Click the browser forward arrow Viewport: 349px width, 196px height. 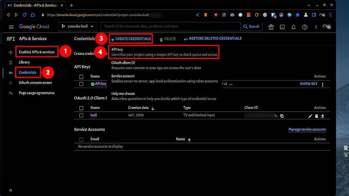[16, 15]
